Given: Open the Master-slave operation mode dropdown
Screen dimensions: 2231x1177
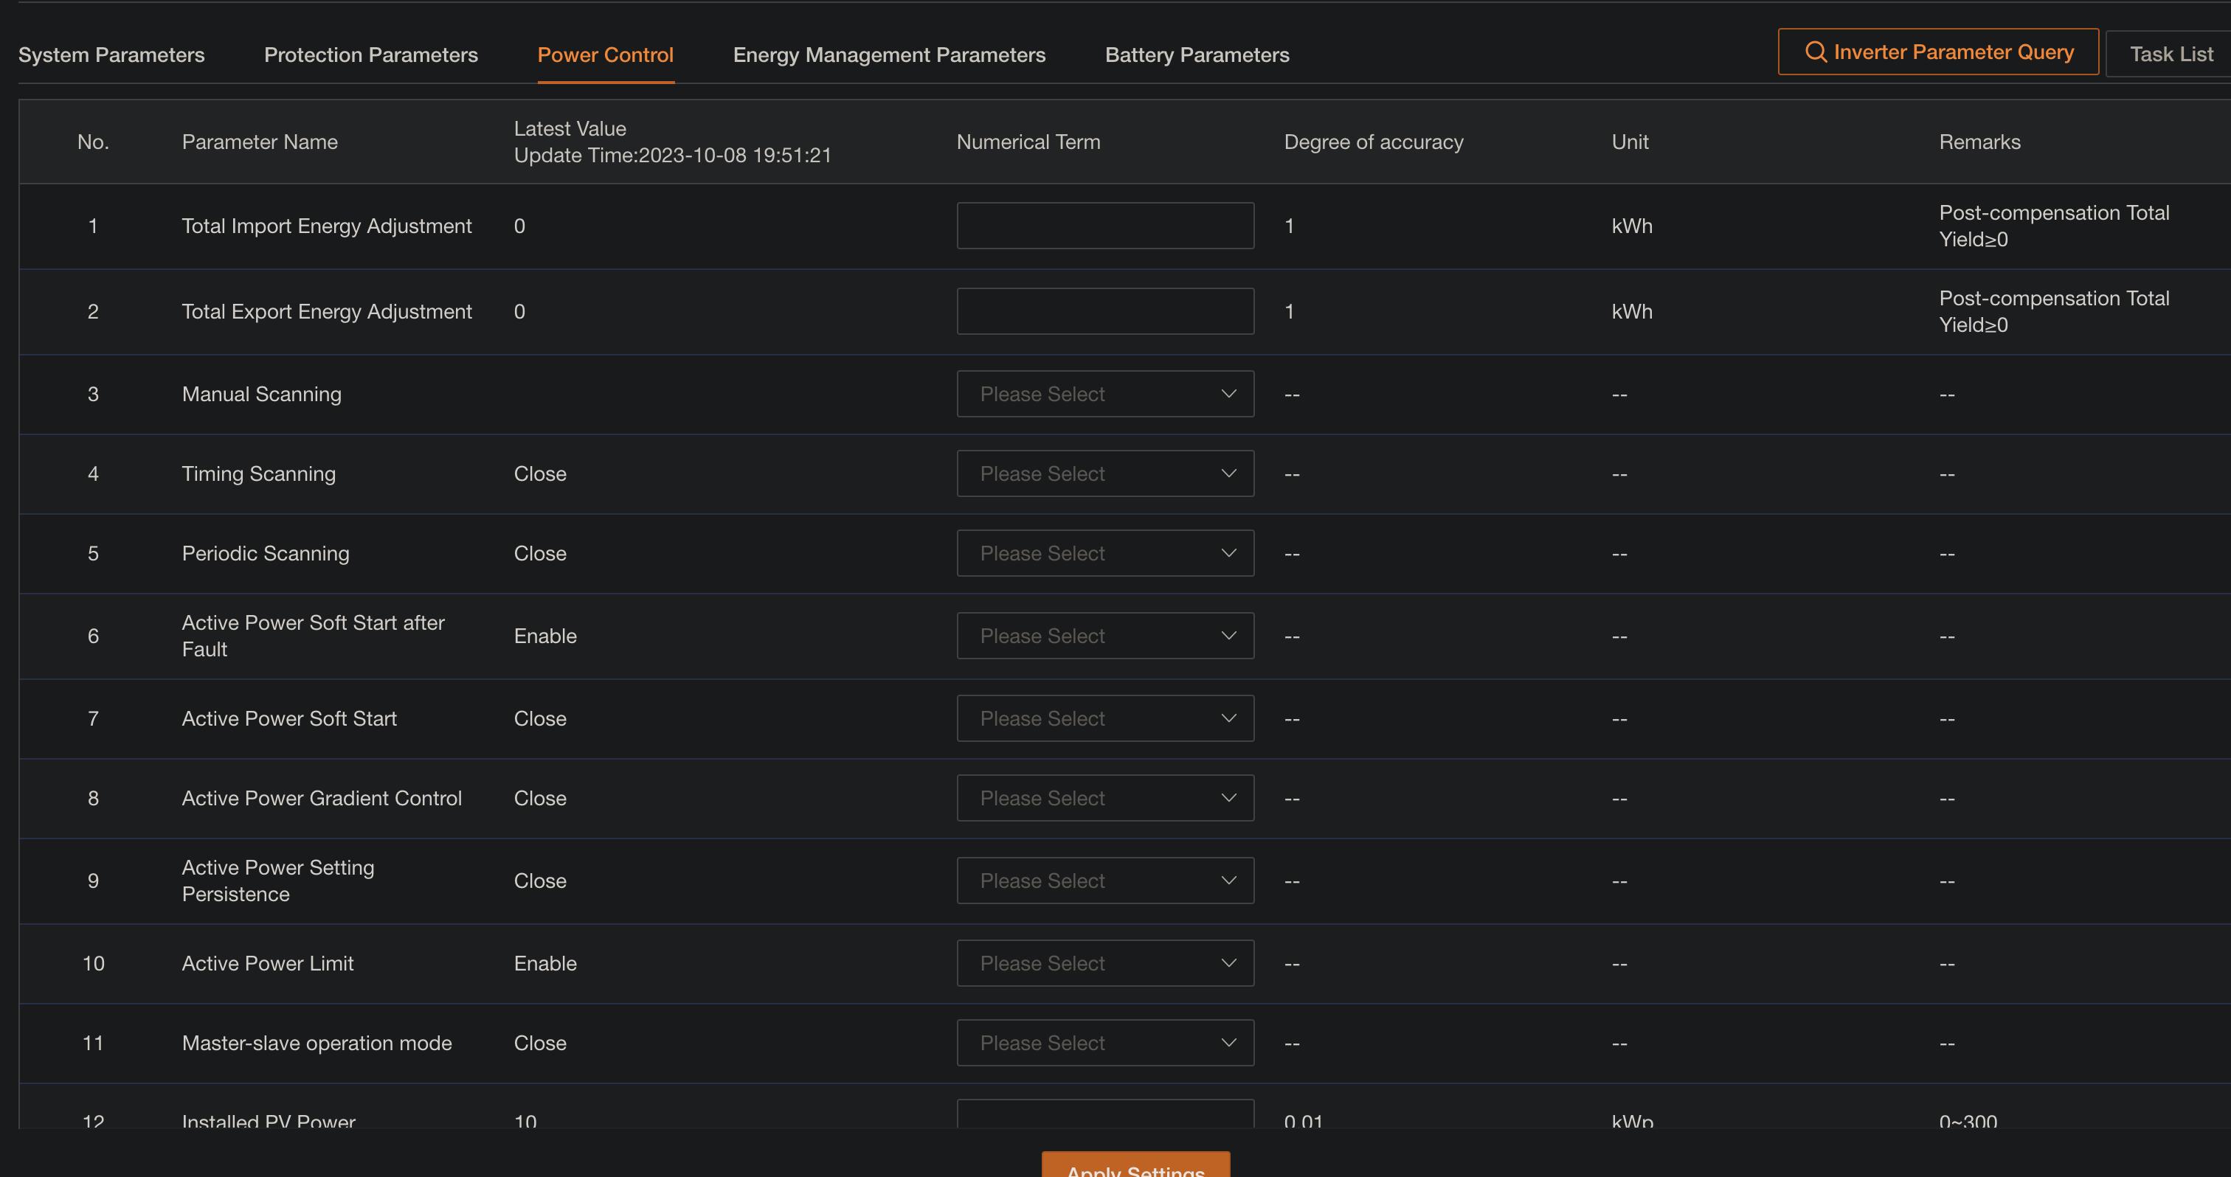Looking at the screenshot, I should pos(1104,1042).
